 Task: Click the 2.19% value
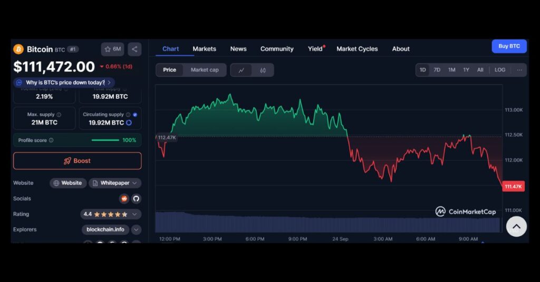[44, 97]
